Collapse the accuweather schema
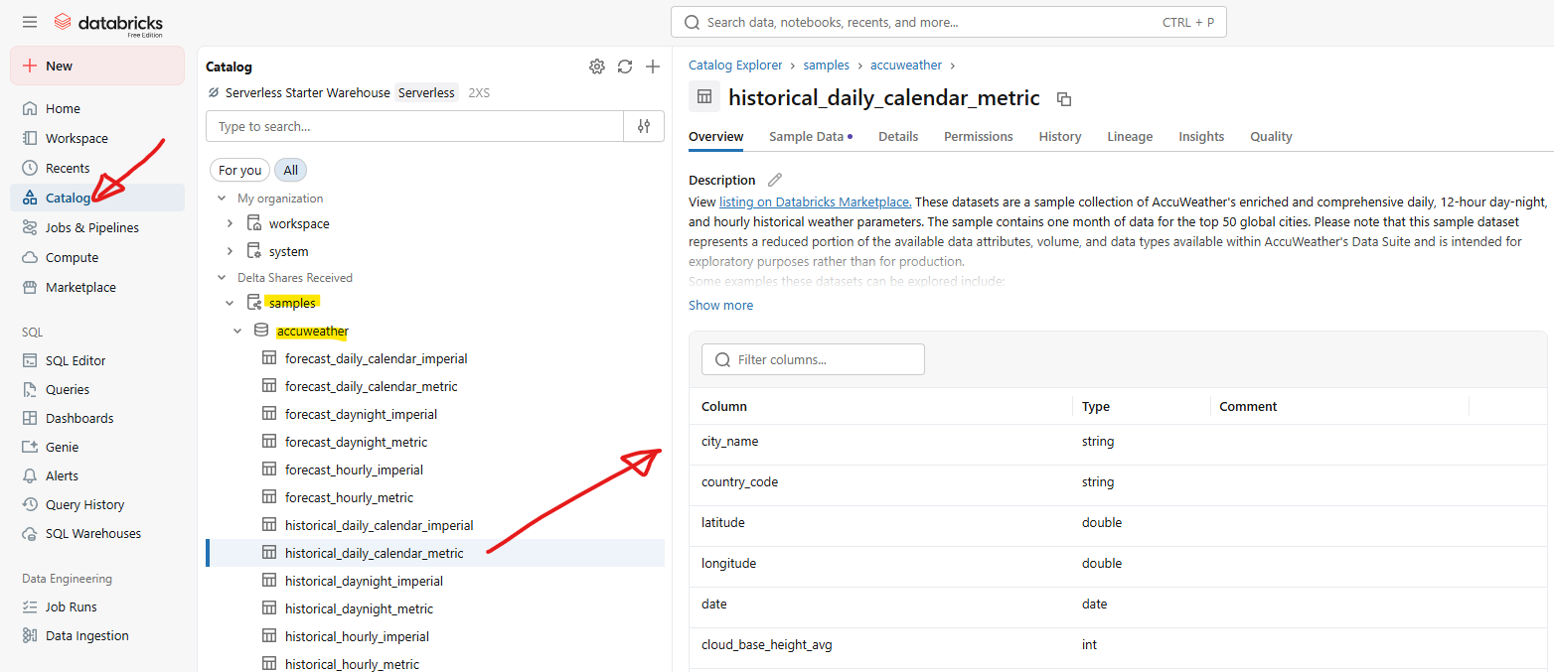The width and height of the screenshot is (1554, 672). pos(237,331)
